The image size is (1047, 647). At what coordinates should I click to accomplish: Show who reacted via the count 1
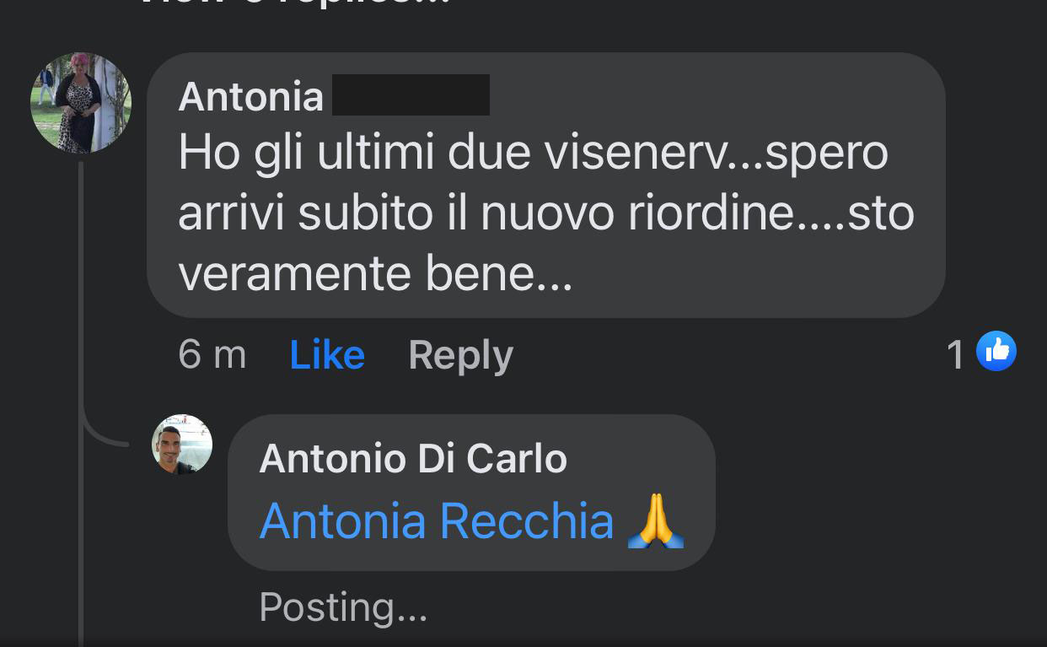955,354
